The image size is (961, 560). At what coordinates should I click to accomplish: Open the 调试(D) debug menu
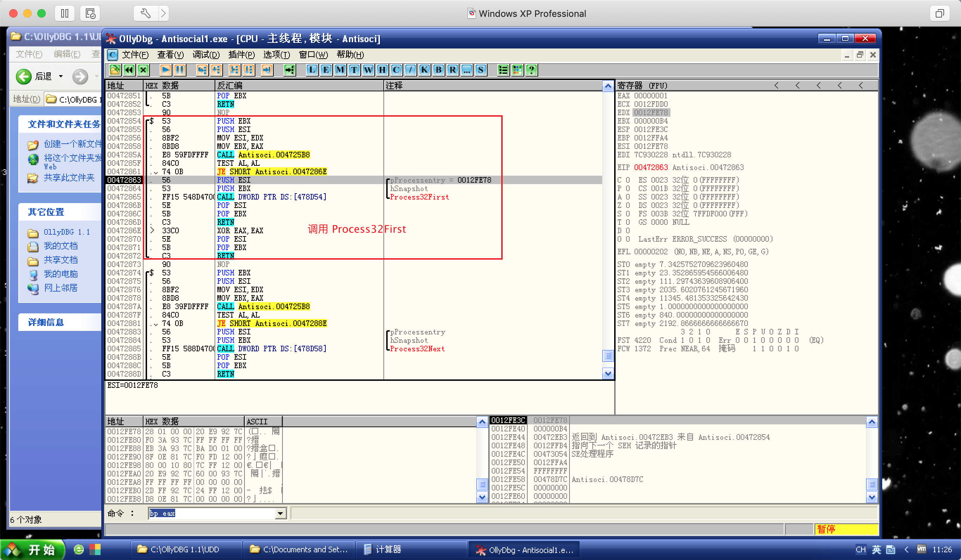tap(206, 55)
